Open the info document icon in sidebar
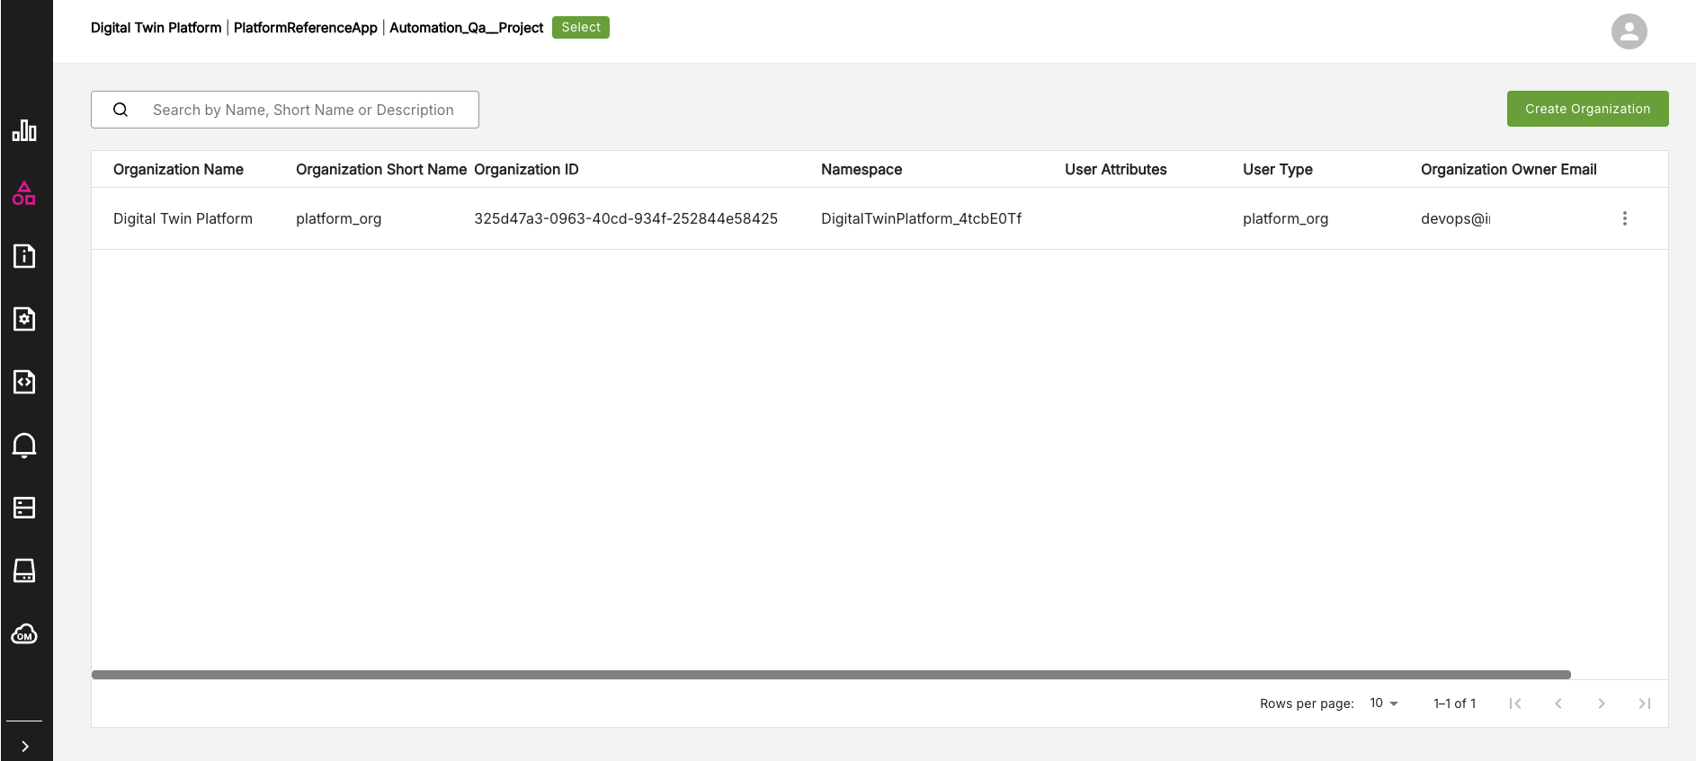The width and height of the screenshot is (1696, 761). click(24, 256)
